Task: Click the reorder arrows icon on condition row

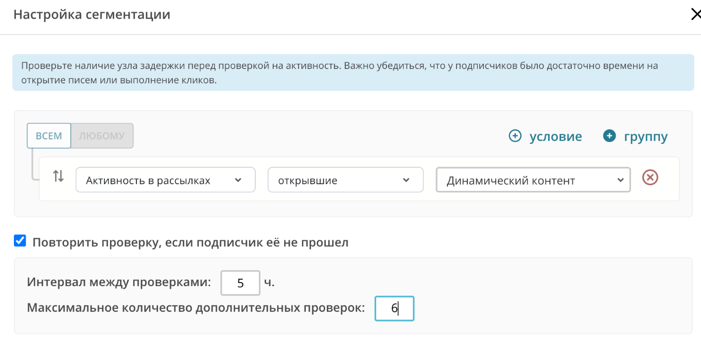Action: (59, 177)
